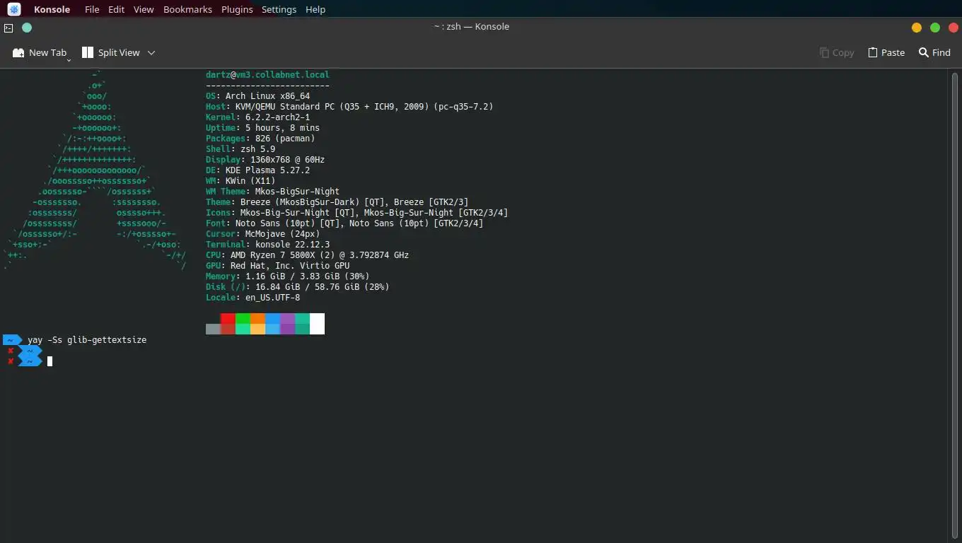Screen dimensions: 962x543
Task: Click the white color block in neofetch palette
Action: click(317, 324)
